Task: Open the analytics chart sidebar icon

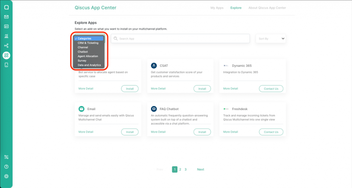Action: (6, 36)
